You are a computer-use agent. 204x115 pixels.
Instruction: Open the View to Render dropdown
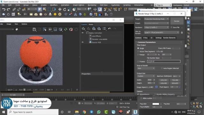click(x=162, y=33)
